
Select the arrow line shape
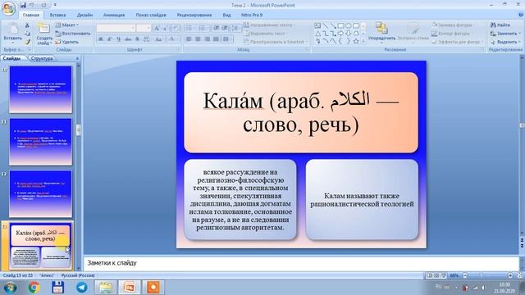click(x=333, y=25)
